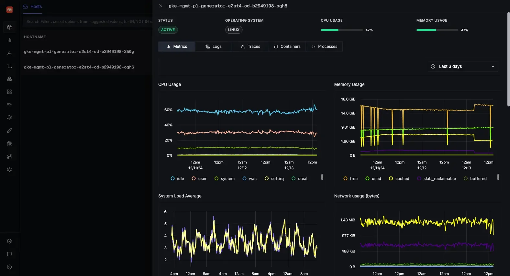The width and height of the screenshot is (510, 276).
Task: Click the Memory Usage legend scrollbar
Action: [498, 177]
